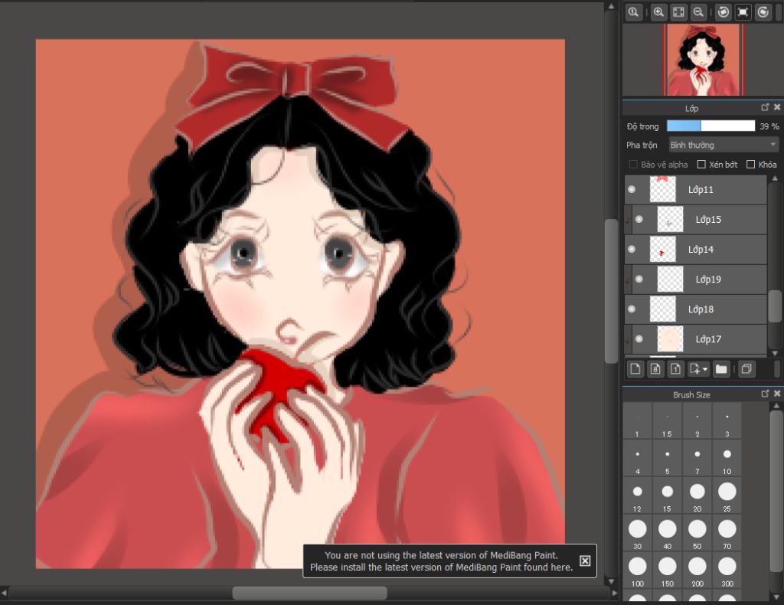Duplicate the selected layer
Screen dimensions: 784x605
click(x=746, y=369)
